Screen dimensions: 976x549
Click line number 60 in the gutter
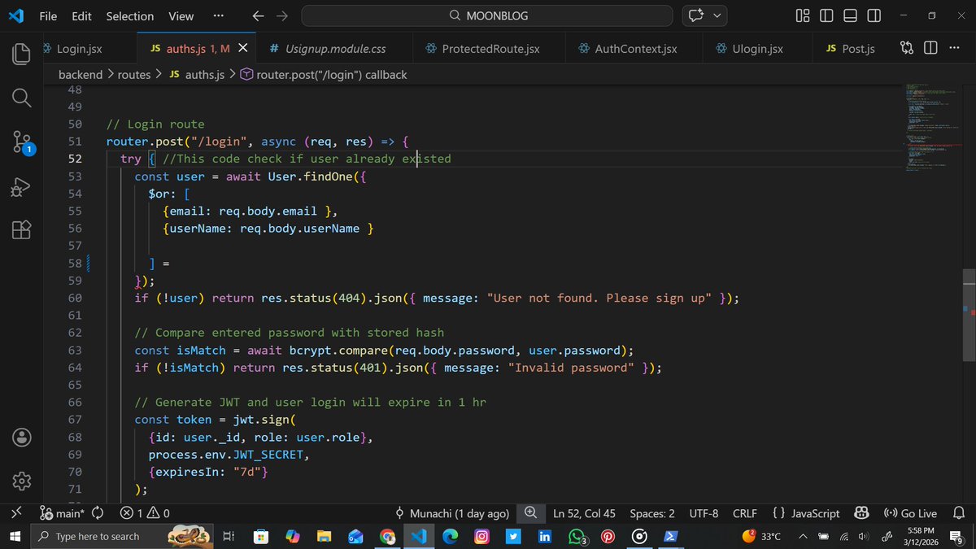[x=75, y=298]
